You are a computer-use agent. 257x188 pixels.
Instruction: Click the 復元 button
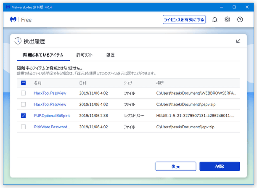(x=176, y=167)
